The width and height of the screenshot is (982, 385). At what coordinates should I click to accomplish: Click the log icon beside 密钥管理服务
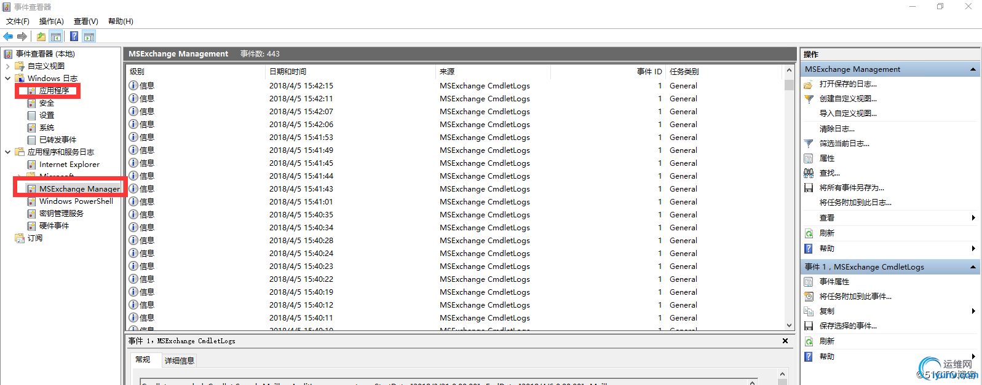tap(31, 214)
